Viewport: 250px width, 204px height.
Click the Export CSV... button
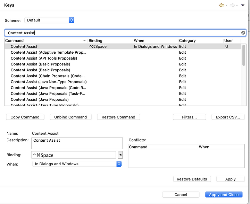point(228,117)
